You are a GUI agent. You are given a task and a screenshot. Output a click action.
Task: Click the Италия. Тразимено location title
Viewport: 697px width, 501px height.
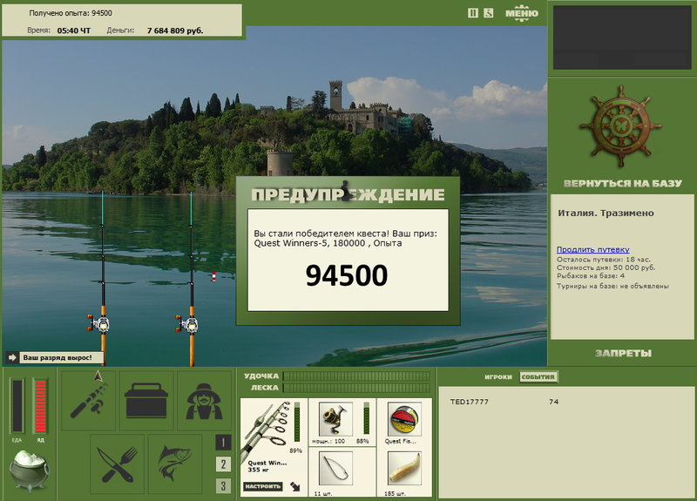[x=606, y=213]
